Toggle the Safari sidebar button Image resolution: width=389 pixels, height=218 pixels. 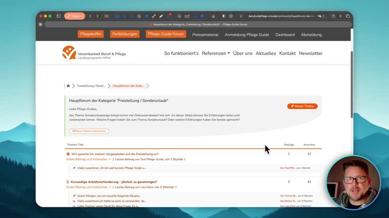pos(58,16)
